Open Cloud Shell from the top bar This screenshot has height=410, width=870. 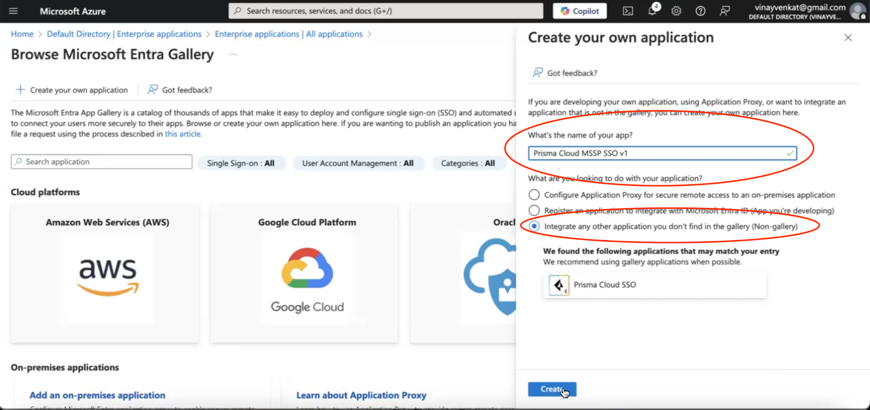pos(628,11)
